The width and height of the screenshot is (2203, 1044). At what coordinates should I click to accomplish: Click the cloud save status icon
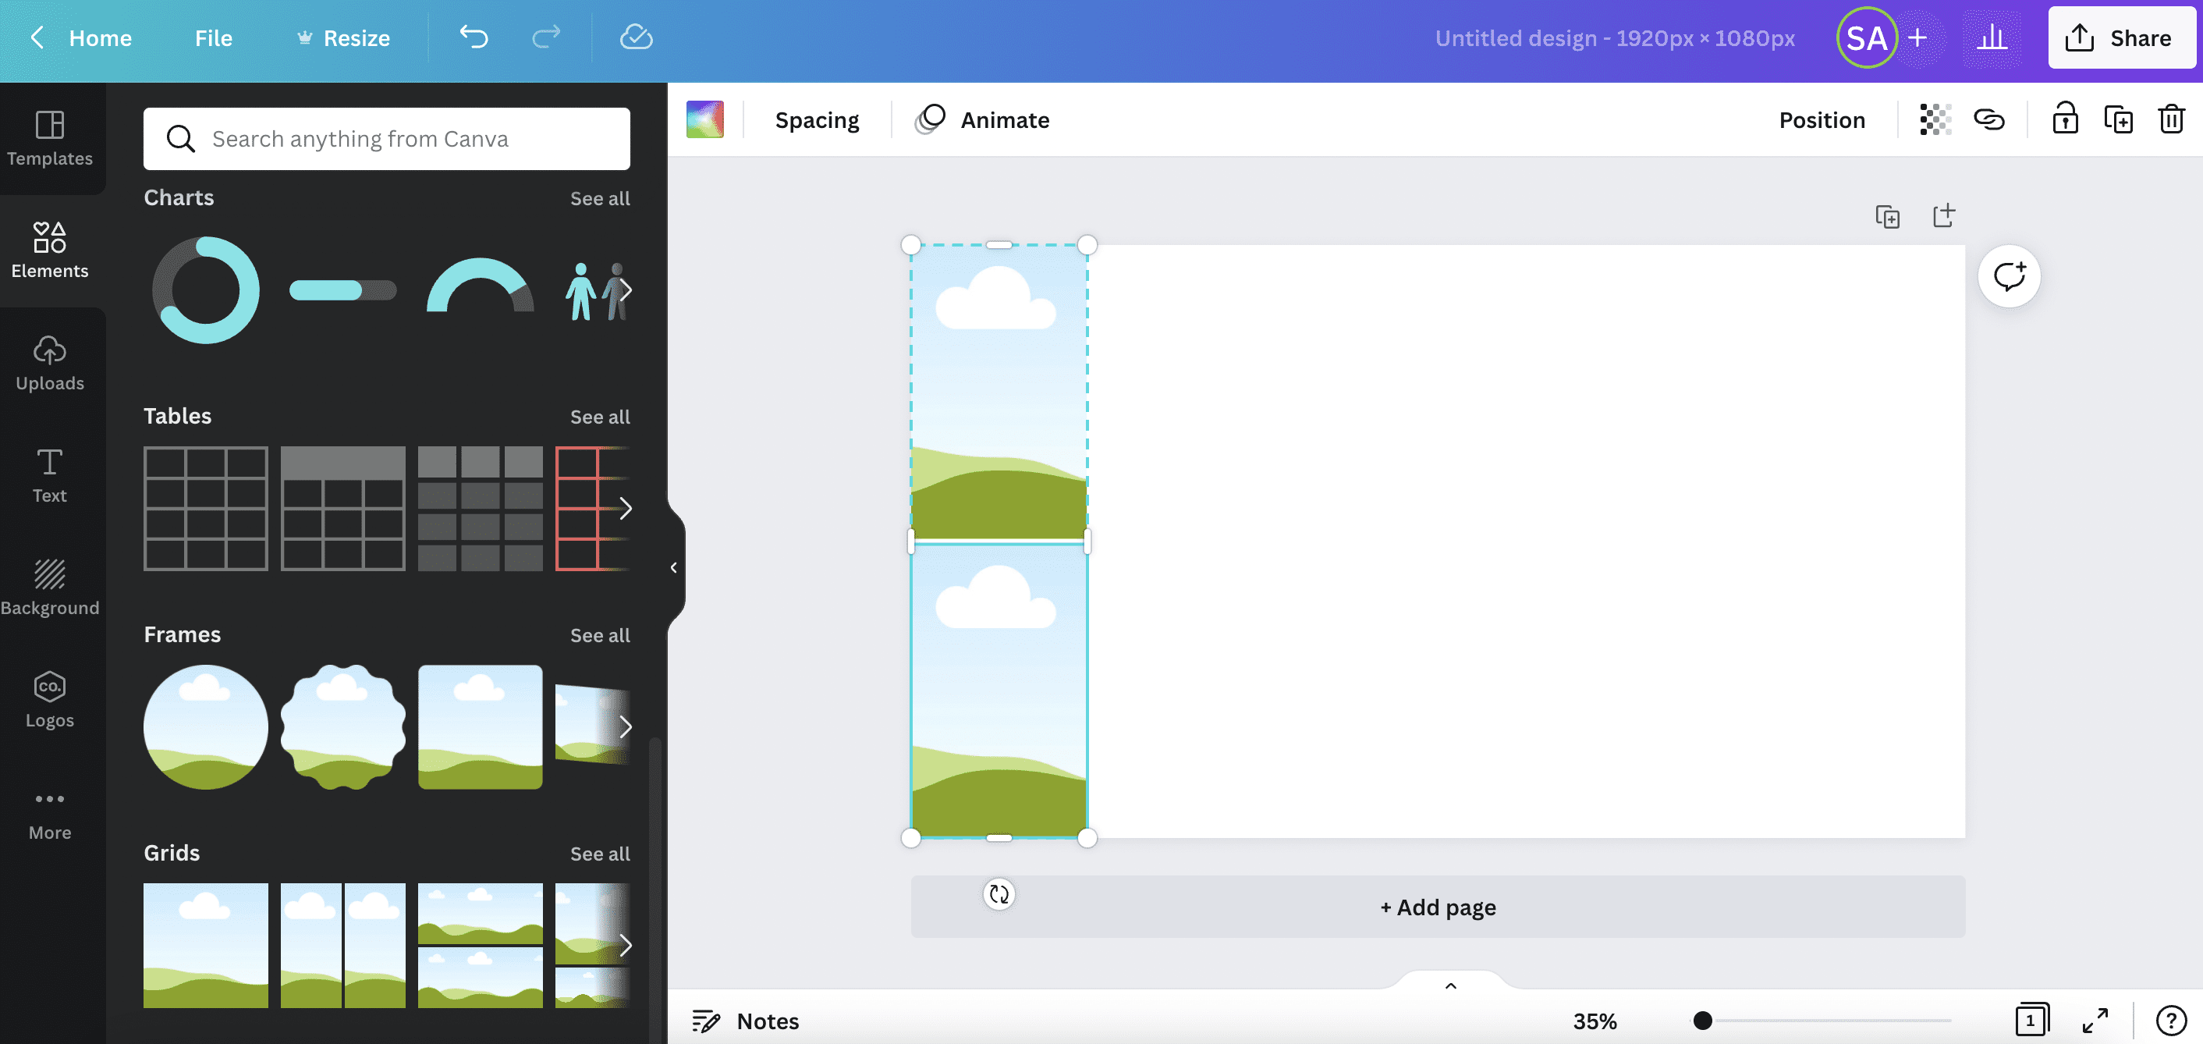(636, 37)
